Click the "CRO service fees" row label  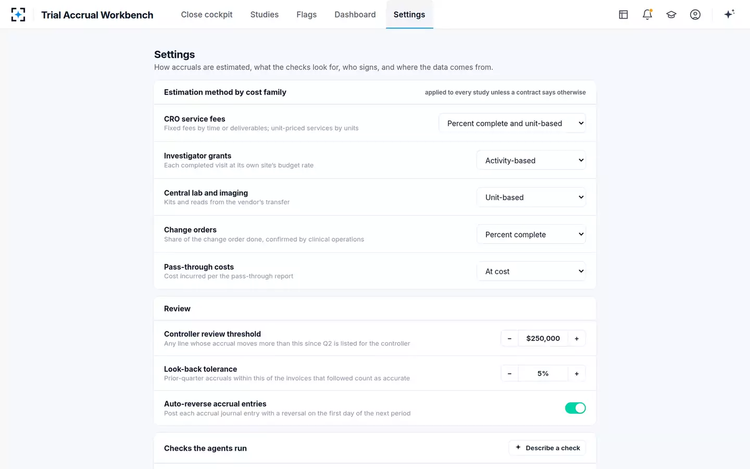point(195,119)
